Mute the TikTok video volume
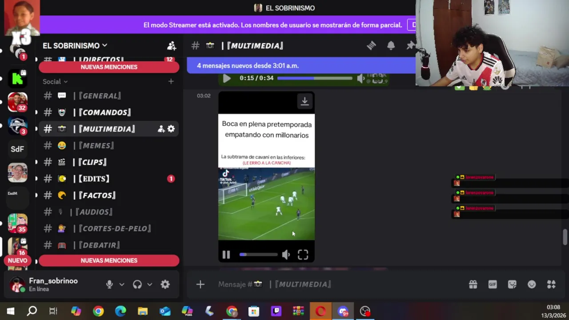 point(286,255)
